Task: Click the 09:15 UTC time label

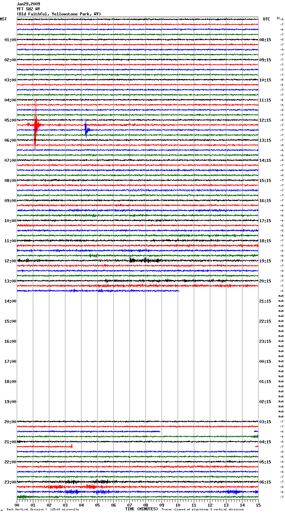Action: coord(265,60)
